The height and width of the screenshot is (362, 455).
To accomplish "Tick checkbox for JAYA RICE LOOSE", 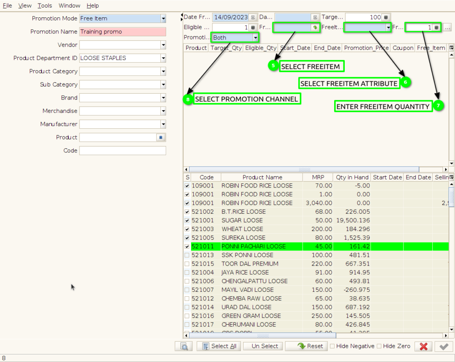I will point(187,273).
